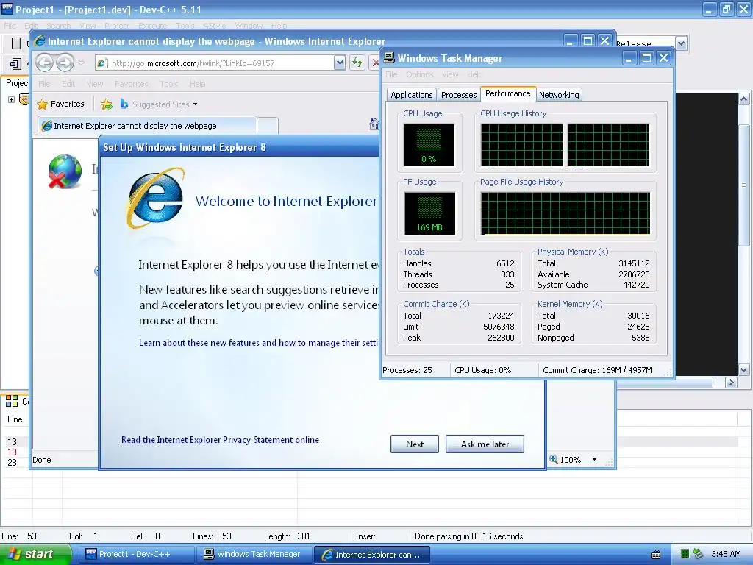Open the IE Privacy Statement online link

[220, 440]
